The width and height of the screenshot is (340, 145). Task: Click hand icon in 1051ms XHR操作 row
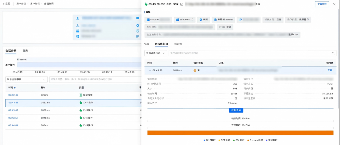click(81, 103)
